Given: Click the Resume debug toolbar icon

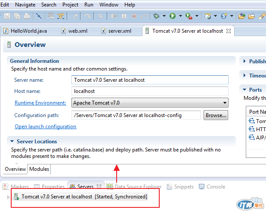Looking at the screenshot, I should [114, 16].
